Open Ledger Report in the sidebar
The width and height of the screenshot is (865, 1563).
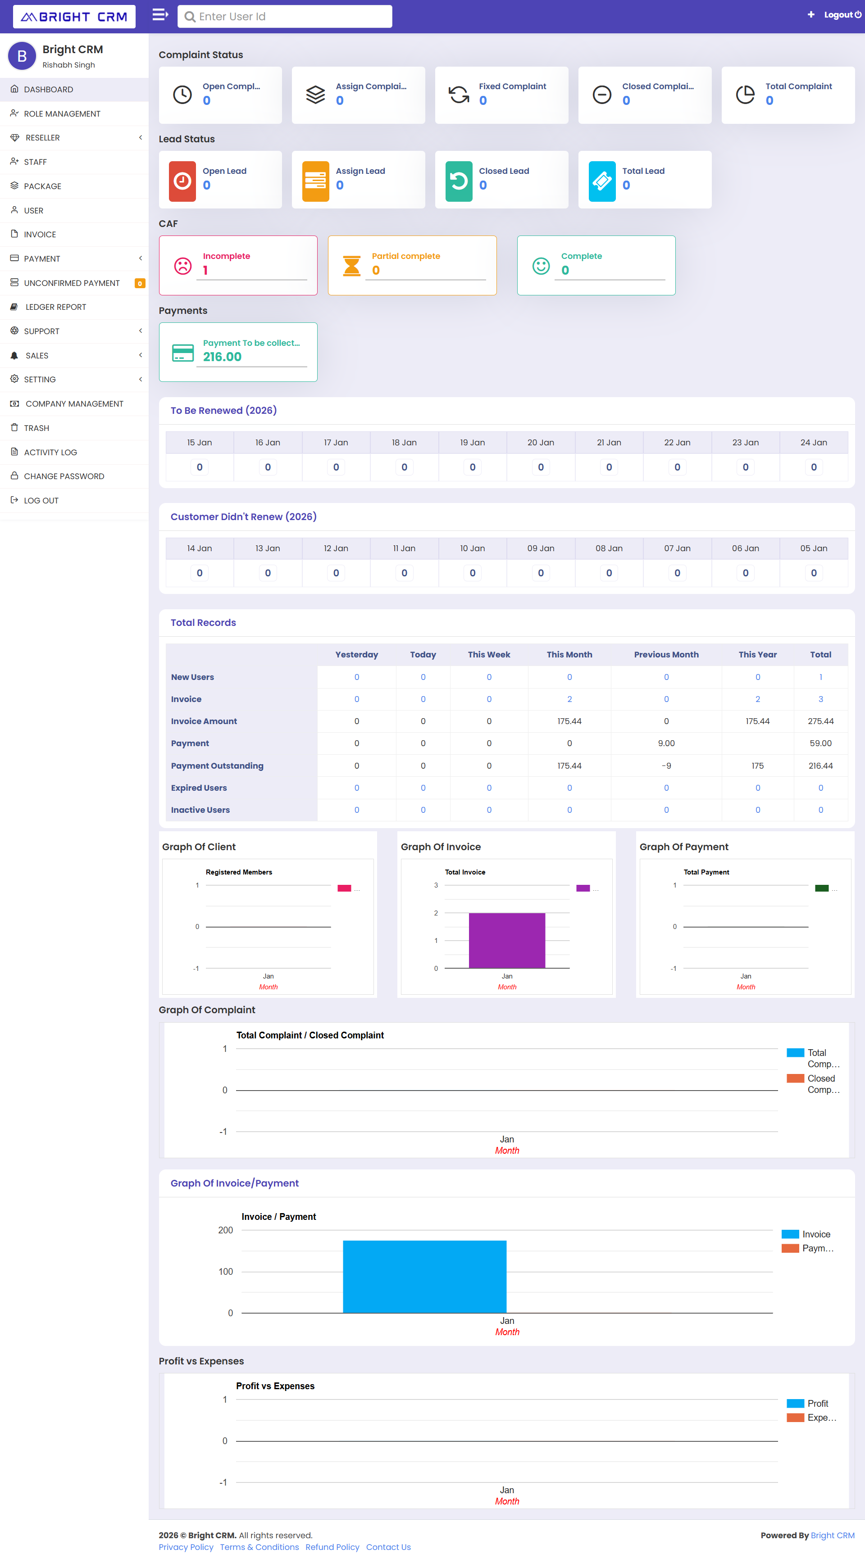click(74, 307)
